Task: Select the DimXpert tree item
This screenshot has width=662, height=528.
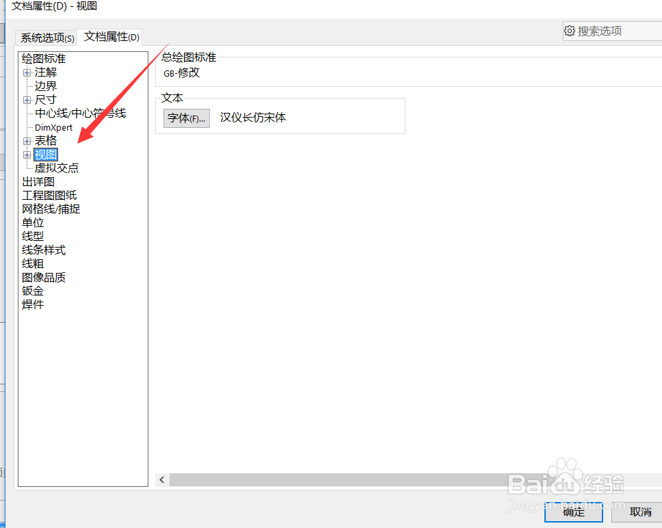Action: (x=53, y=127)
